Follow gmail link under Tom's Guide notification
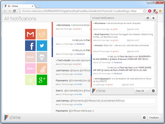Image resolution: width=165 pixels, height=124 pixels. click(x=78, y=64)
